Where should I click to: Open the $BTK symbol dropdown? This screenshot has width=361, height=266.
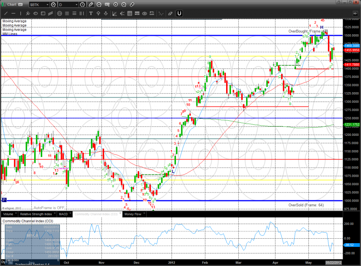coord(47,4)
